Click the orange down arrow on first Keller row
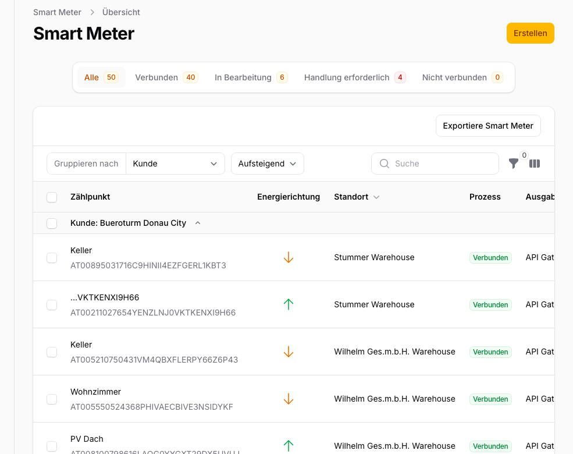The height and width of the screenshot is (454, 573). click(x=289, y=257)
